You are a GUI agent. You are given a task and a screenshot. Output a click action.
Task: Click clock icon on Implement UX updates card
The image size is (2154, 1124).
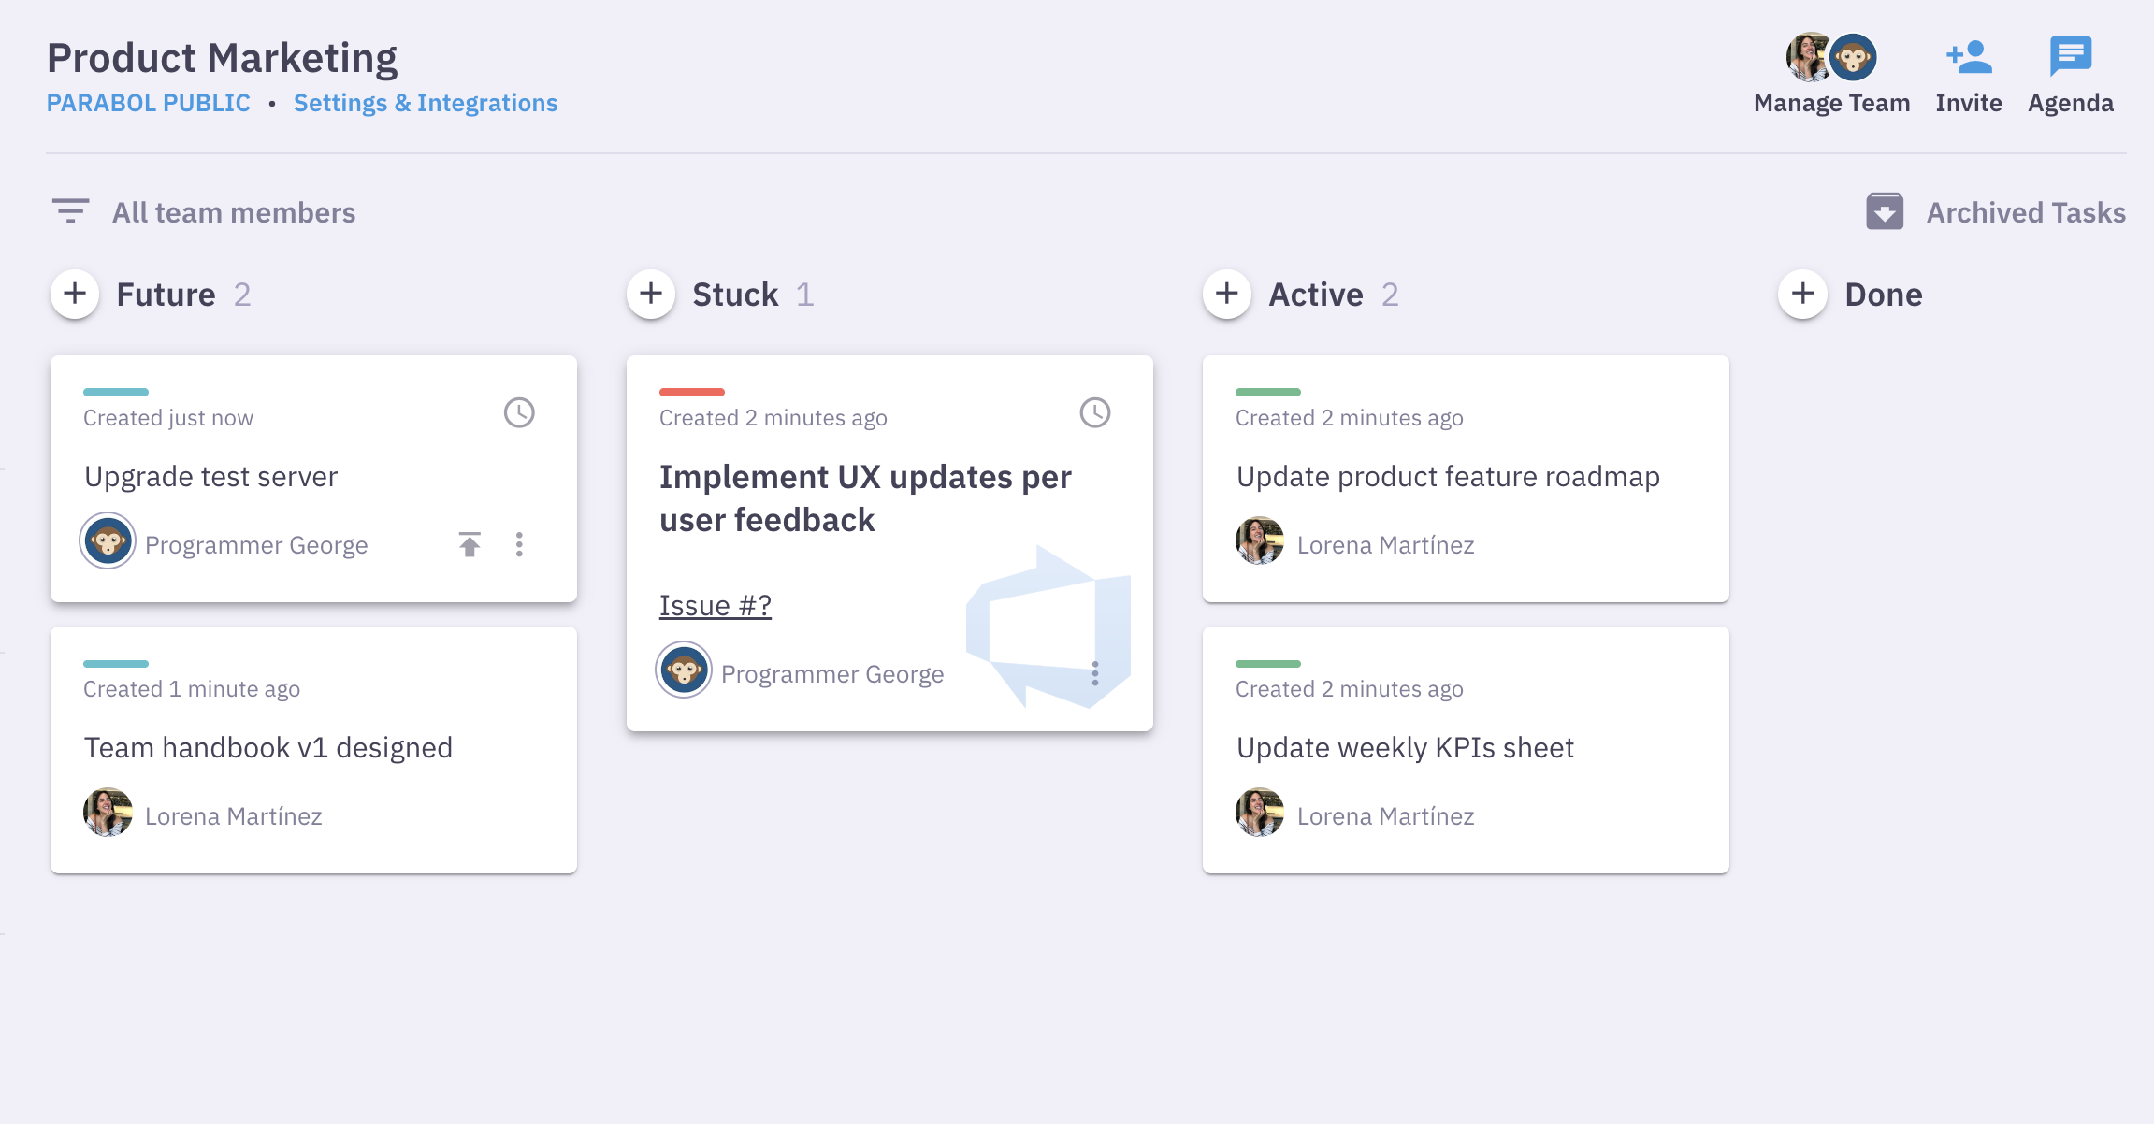1095,411
